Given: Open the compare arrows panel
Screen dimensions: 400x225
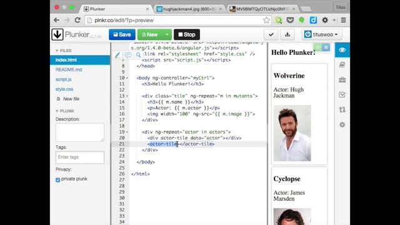Looking at the screenshot, I should pyautogui.click(x=342, y=110).
